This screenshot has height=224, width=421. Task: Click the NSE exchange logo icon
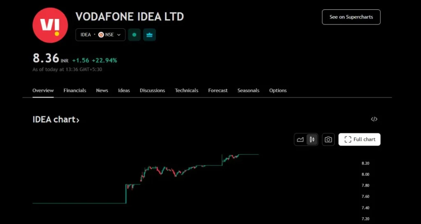101,34
